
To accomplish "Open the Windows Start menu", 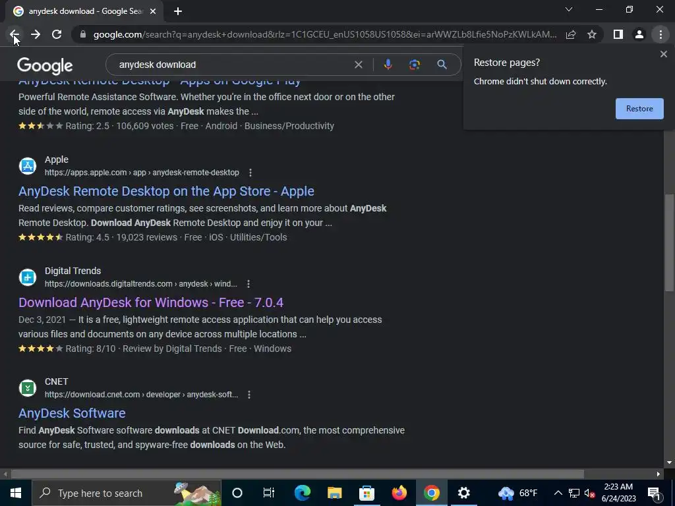I will pos(16,493).
